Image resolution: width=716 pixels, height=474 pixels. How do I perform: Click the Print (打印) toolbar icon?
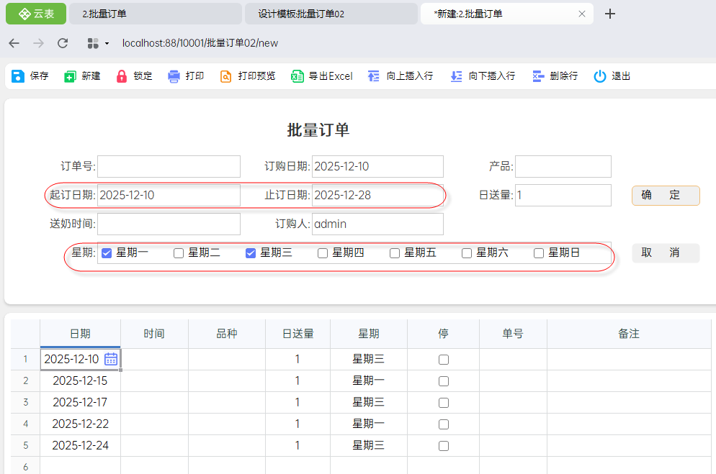point(174,76)
